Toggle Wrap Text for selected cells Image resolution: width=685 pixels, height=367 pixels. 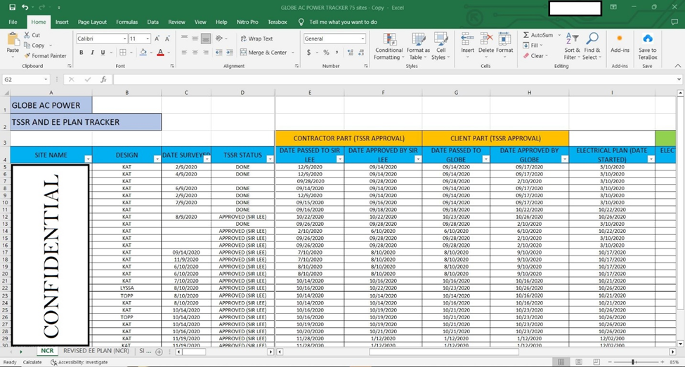256,39
